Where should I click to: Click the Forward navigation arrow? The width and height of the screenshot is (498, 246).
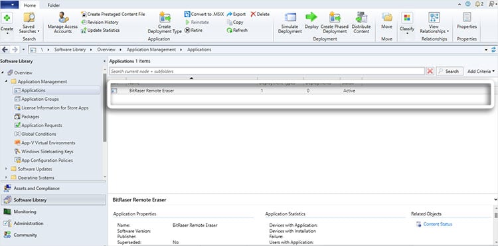pos(15,50)
